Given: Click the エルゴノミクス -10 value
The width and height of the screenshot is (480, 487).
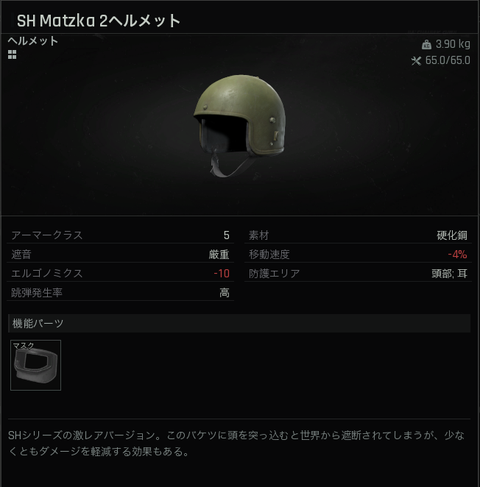Looking at the screenshot, I should pos(222,274).
